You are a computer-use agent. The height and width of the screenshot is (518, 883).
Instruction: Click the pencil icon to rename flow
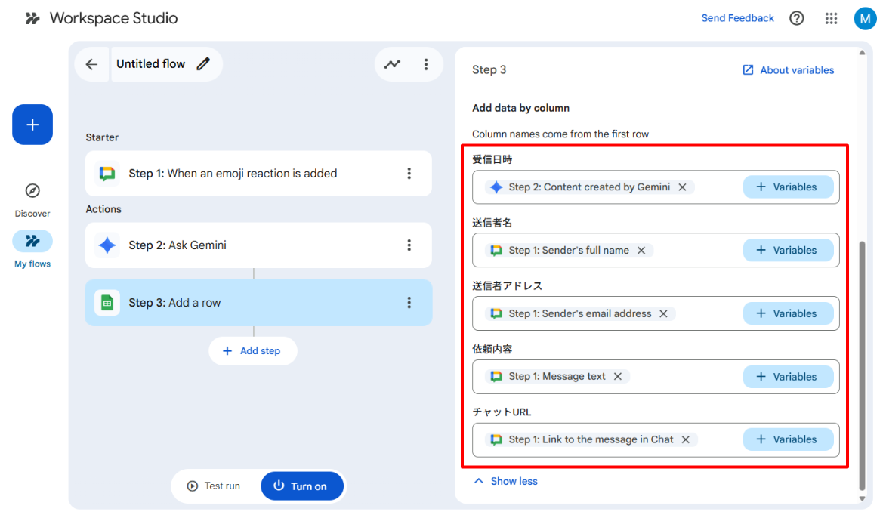click(x=203, y=64)
